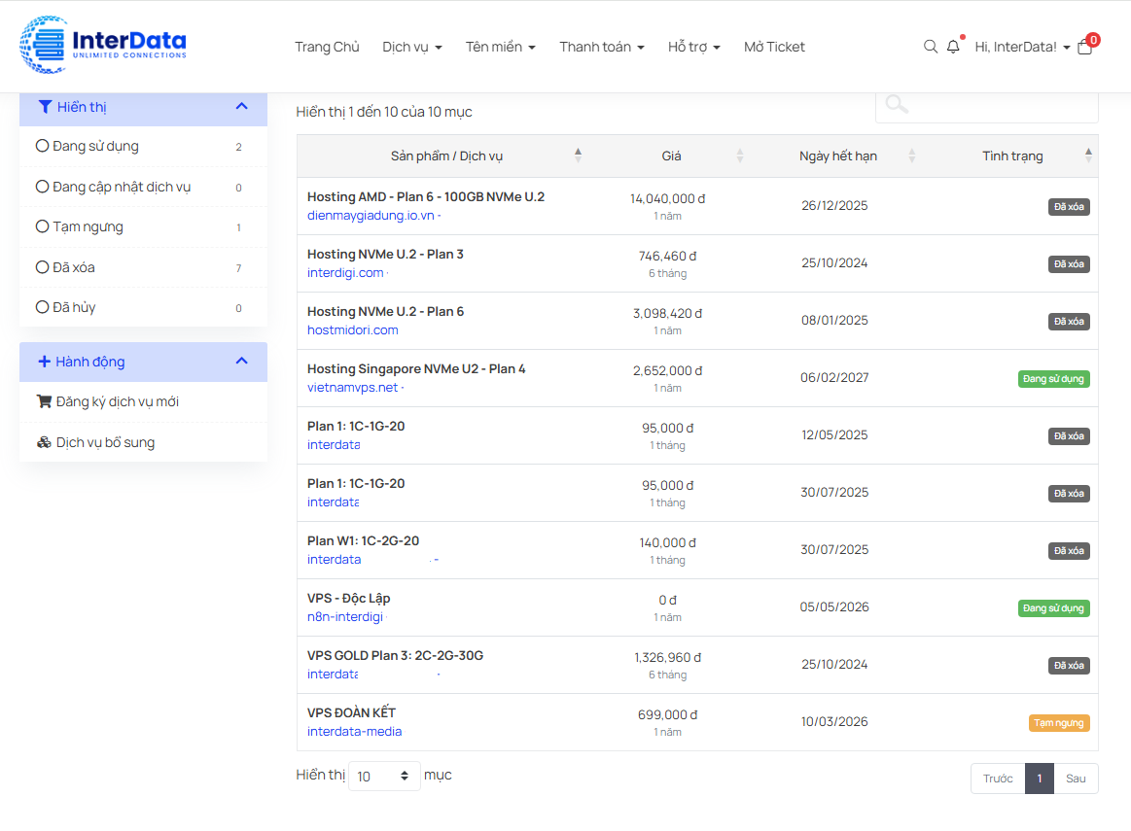
Task: Click Đang sử dụng badge for VPS - Độc Lập
Action: pos(1054,608)
